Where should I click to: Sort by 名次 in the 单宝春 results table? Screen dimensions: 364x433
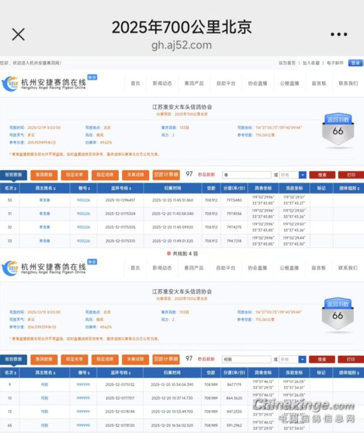pos(10,188)
